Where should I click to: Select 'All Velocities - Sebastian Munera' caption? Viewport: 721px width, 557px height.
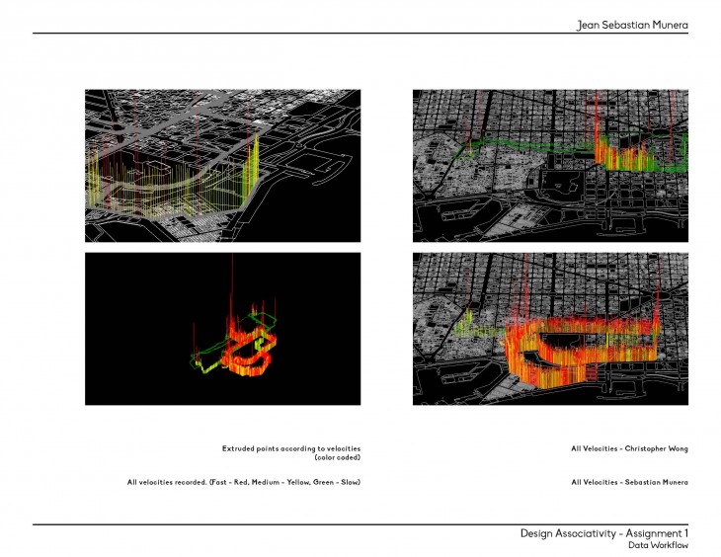tap(629, 482)
